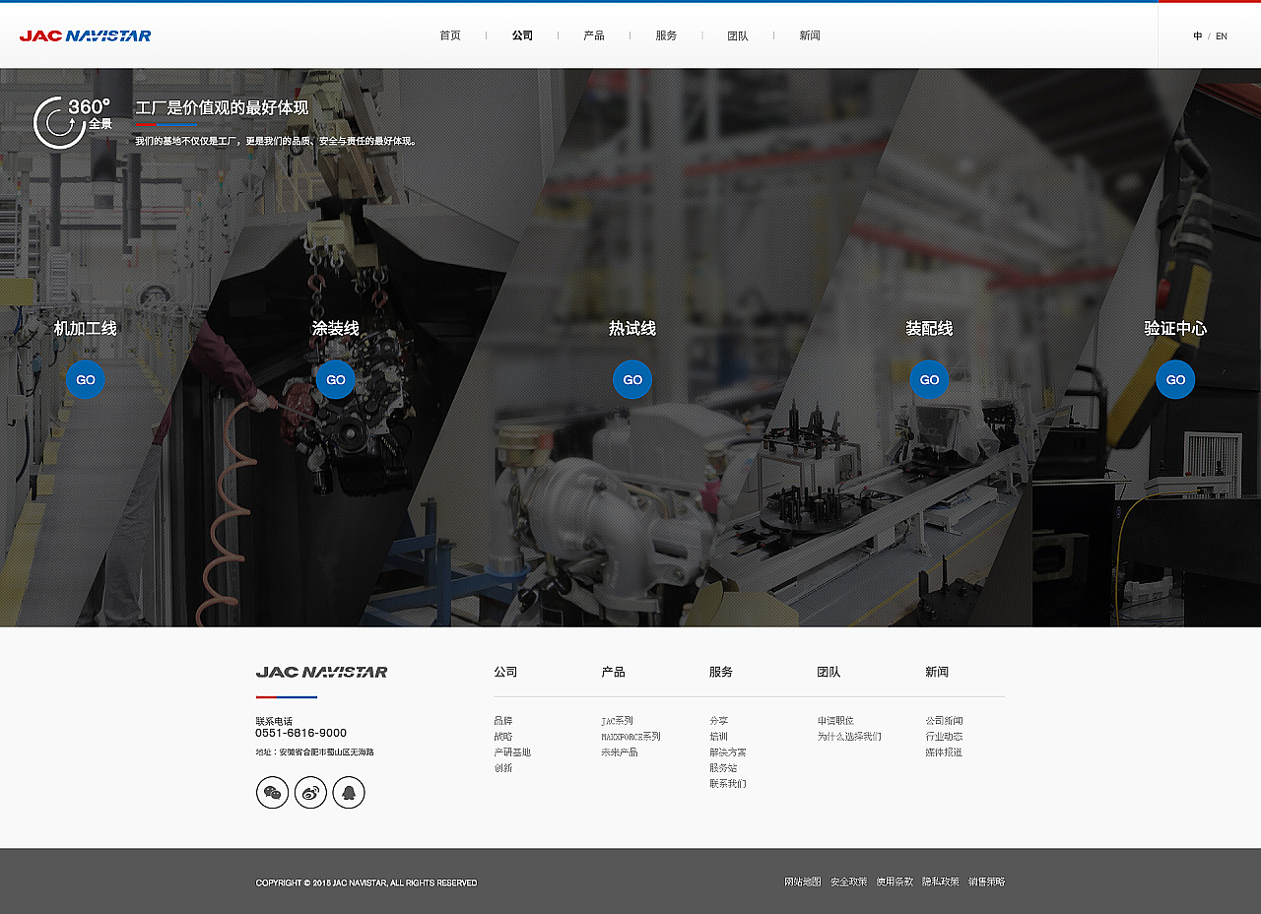The height and width of the screenshot is (914, 1261).
Task: Open 安全政策 in bottom bar
Action: [x=849, y=881]
